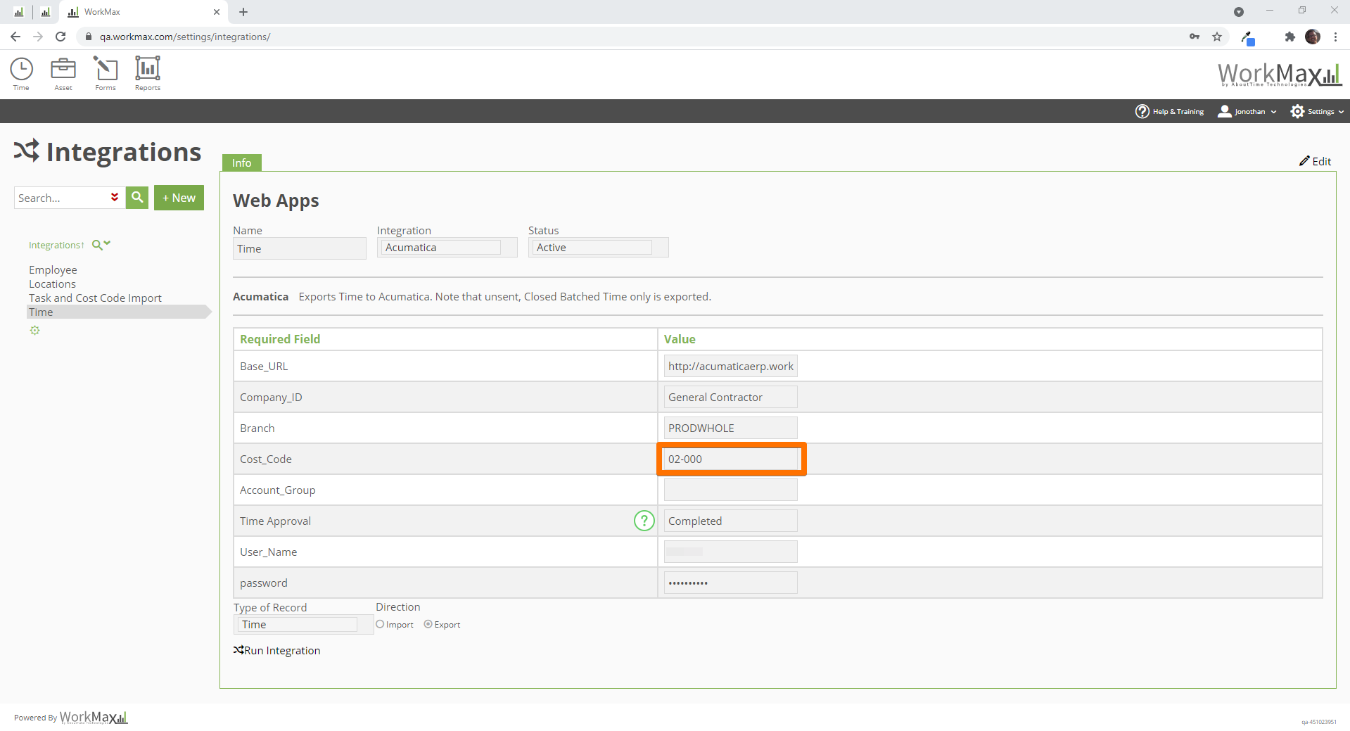Select the WorkMax browser tab
The height and width of the screenshot is (731, 1350).
pos(143,12)
